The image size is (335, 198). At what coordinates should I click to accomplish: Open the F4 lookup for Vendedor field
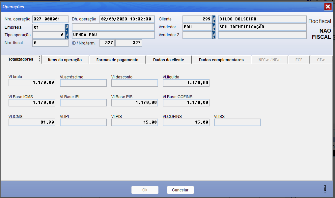pyautogui.click(x=213, y=27)
